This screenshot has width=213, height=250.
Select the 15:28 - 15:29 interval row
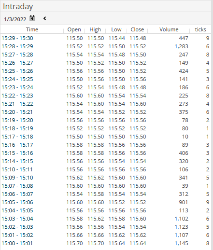tap(106, 46)
